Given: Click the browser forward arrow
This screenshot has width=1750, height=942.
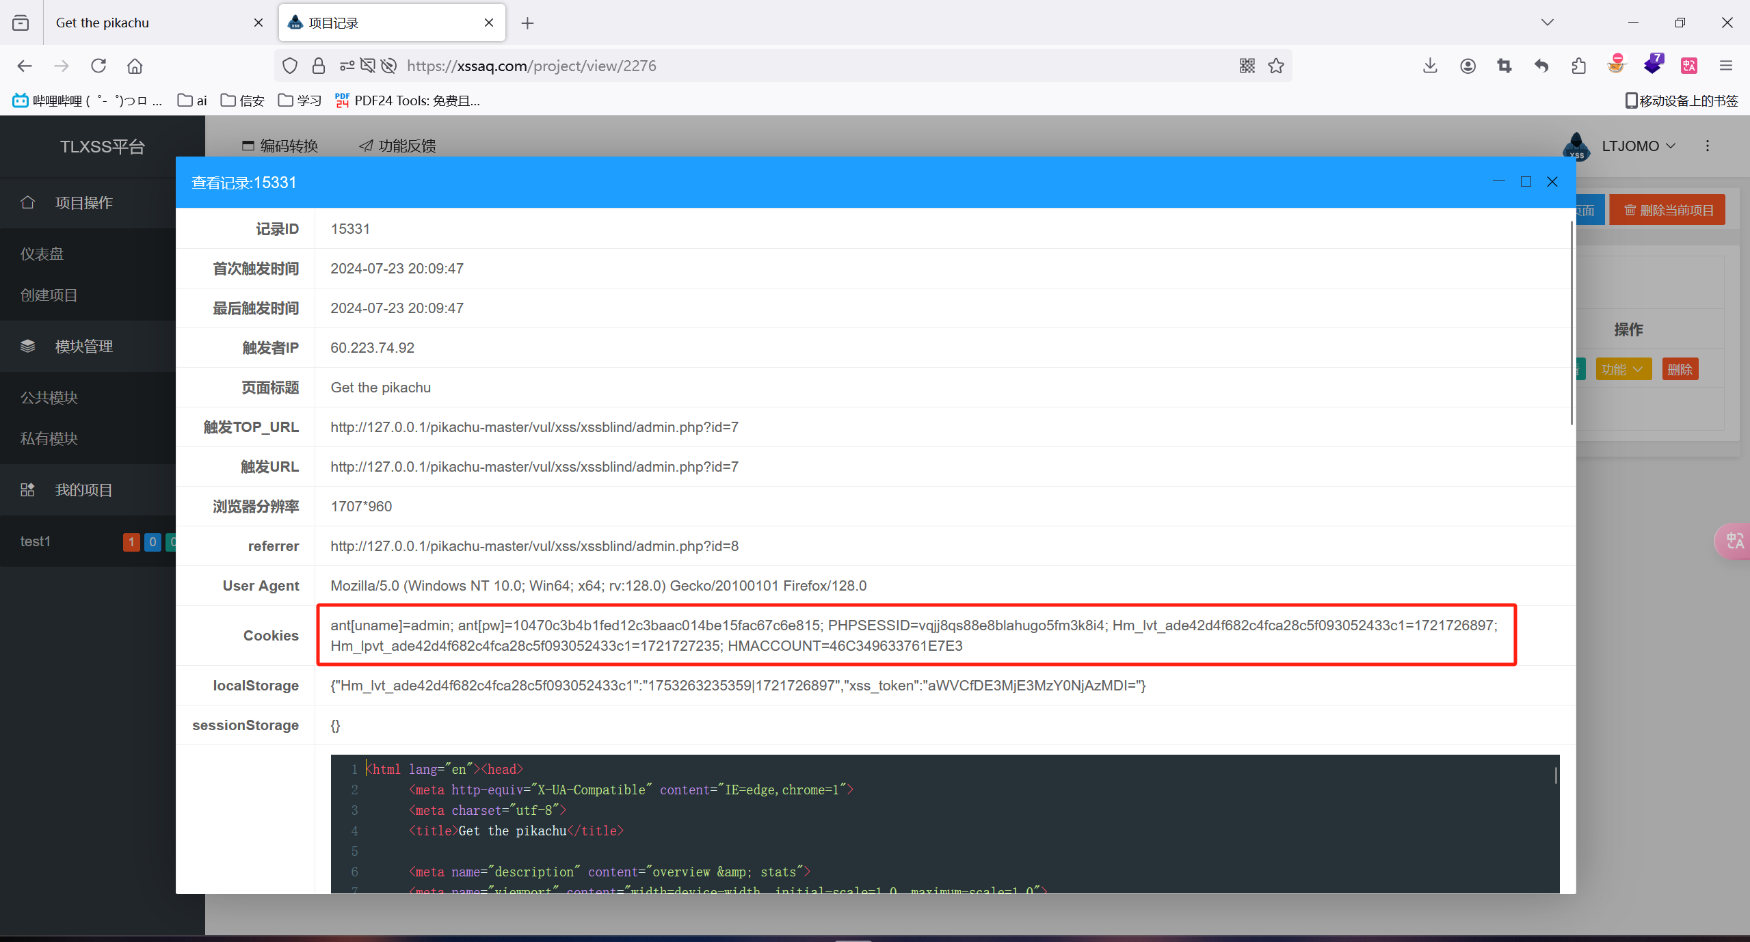Looking at the screenshot, I should [x=62, y=66].
